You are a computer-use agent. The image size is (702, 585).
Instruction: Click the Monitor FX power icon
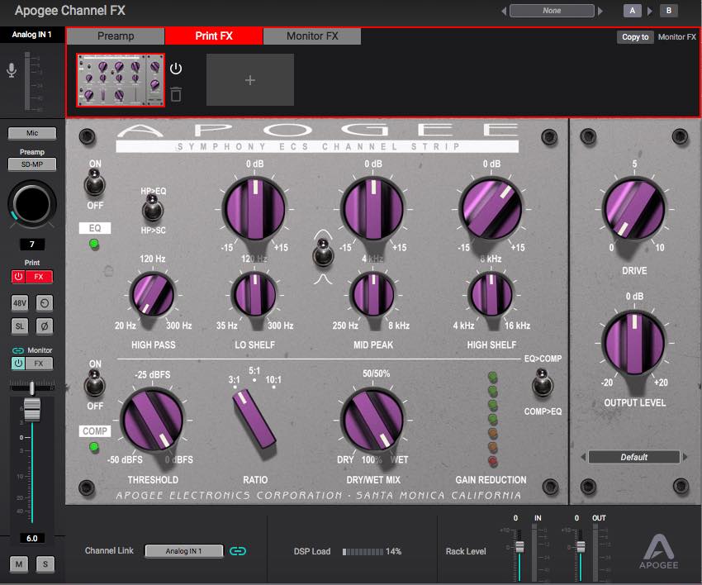point(18,364)
